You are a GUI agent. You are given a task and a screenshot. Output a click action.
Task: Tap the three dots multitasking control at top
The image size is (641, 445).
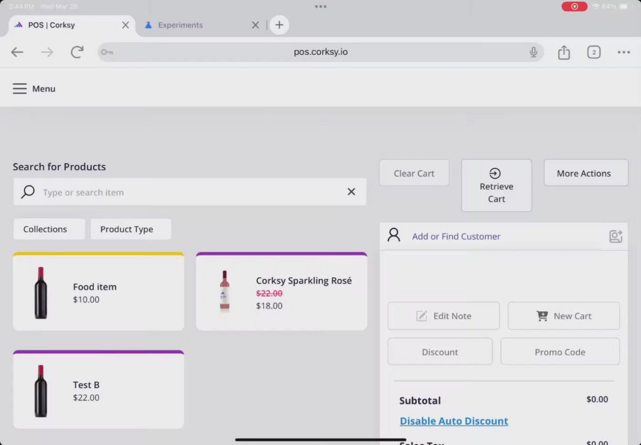coord(320,7)
